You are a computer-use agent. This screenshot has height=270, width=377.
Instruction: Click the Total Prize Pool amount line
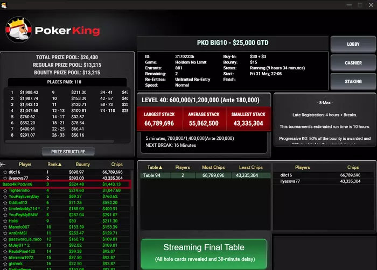point(67,57)
